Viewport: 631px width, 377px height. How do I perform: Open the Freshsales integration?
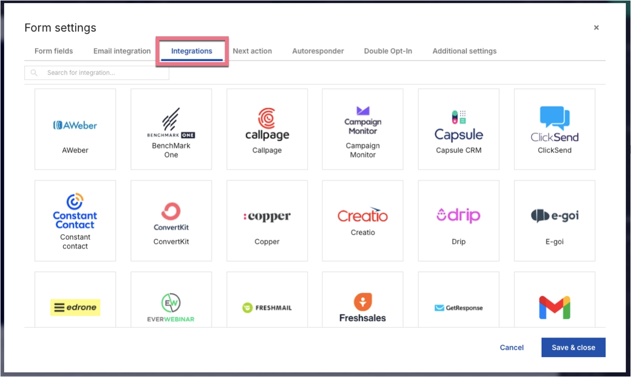[x=362, y=305]
